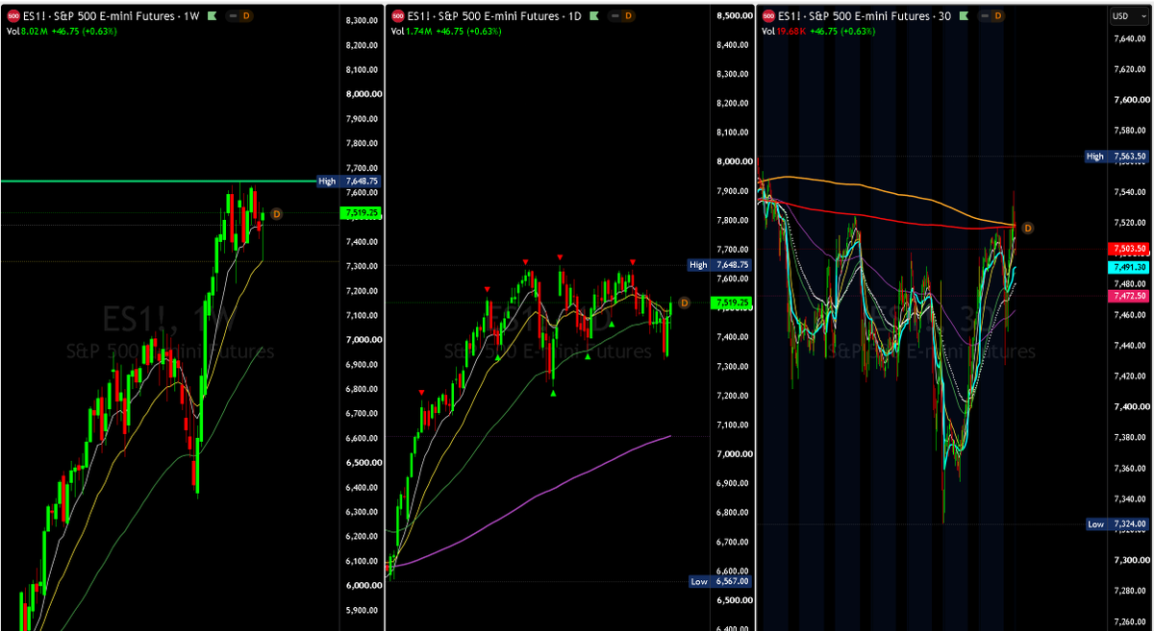The image size is (1154, 631).
Task: Click the red 7,503.50 price label
Action: 1130,248
